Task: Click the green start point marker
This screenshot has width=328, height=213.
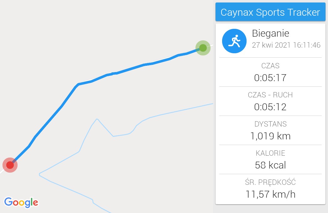Action: coord(203,48)
